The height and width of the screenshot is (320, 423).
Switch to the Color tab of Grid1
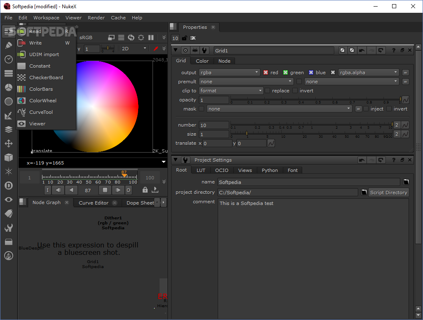coord(202,61)
